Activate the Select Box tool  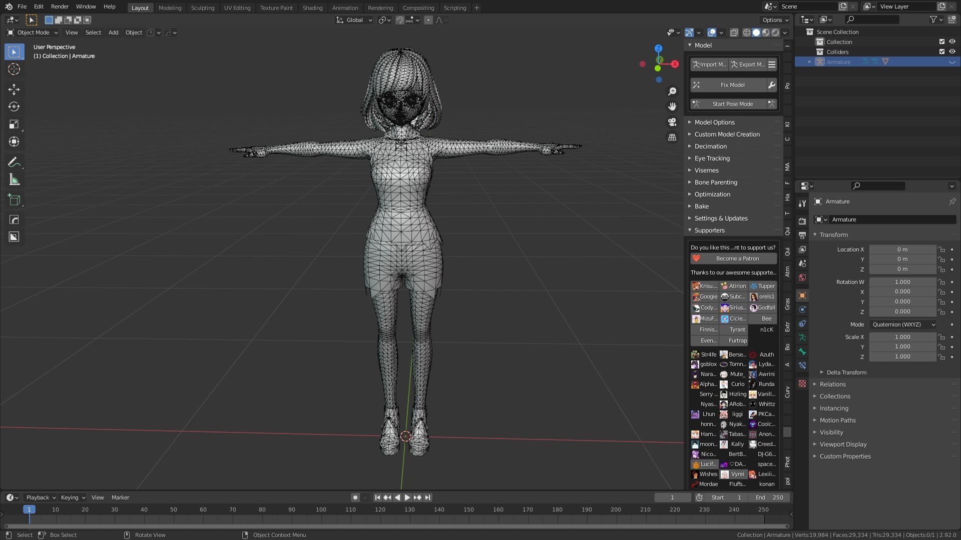(14, 51)
